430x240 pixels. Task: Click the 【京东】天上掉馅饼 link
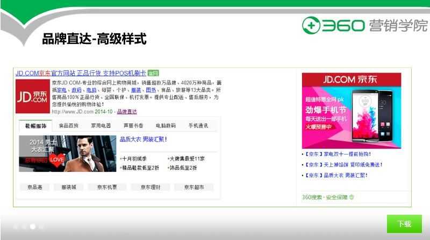click(343, 165)
